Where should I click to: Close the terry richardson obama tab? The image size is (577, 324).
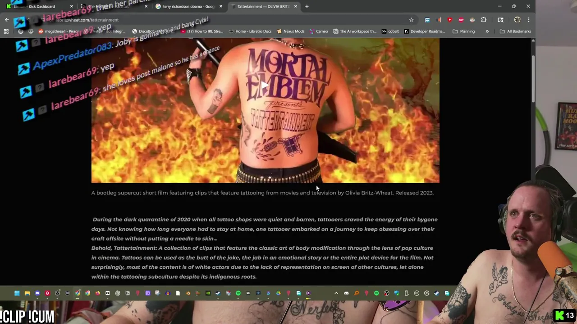(221, 6)
